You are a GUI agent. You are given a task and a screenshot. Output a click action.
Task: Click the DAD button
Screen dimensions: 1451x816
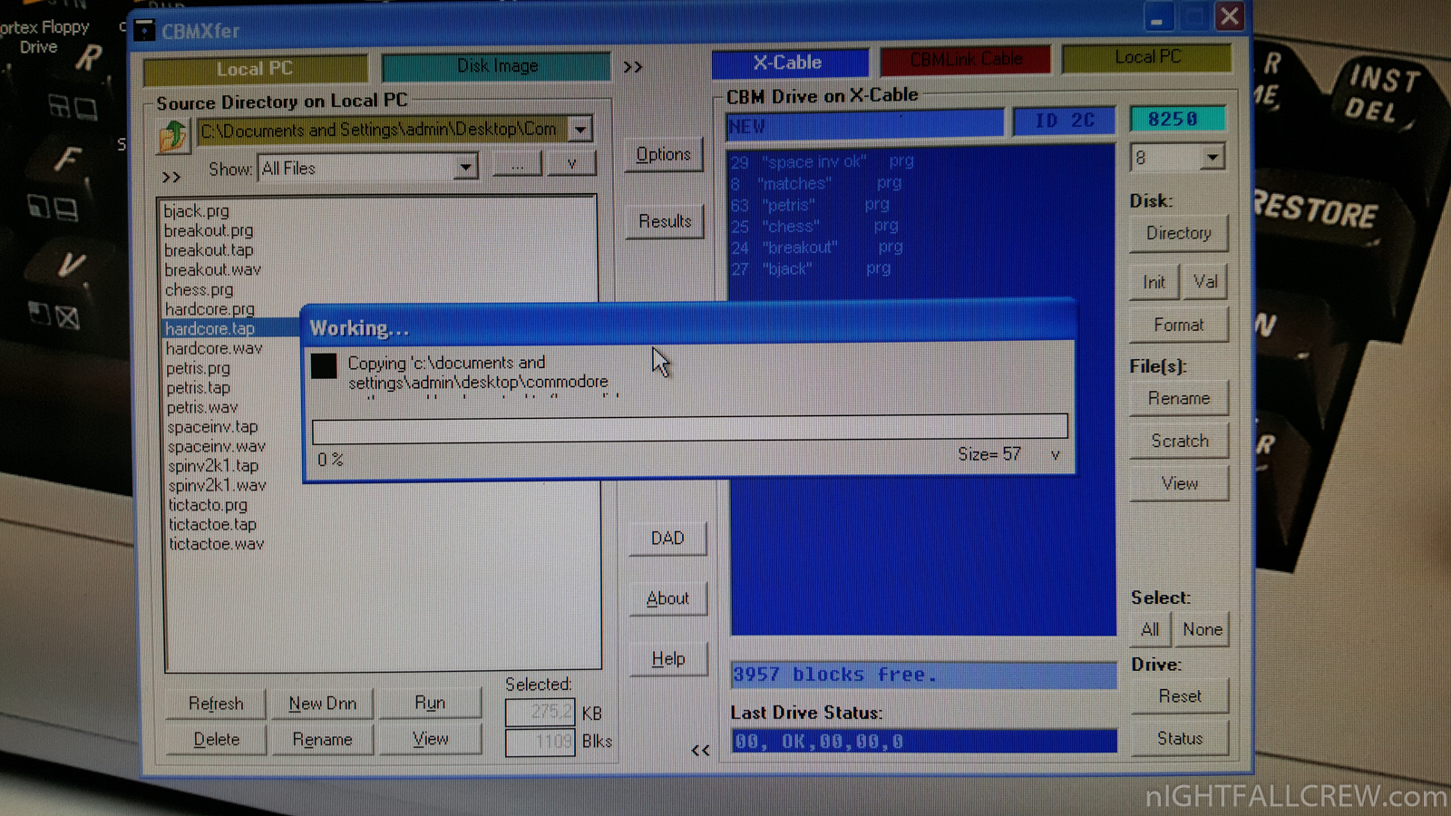(667, 539)
